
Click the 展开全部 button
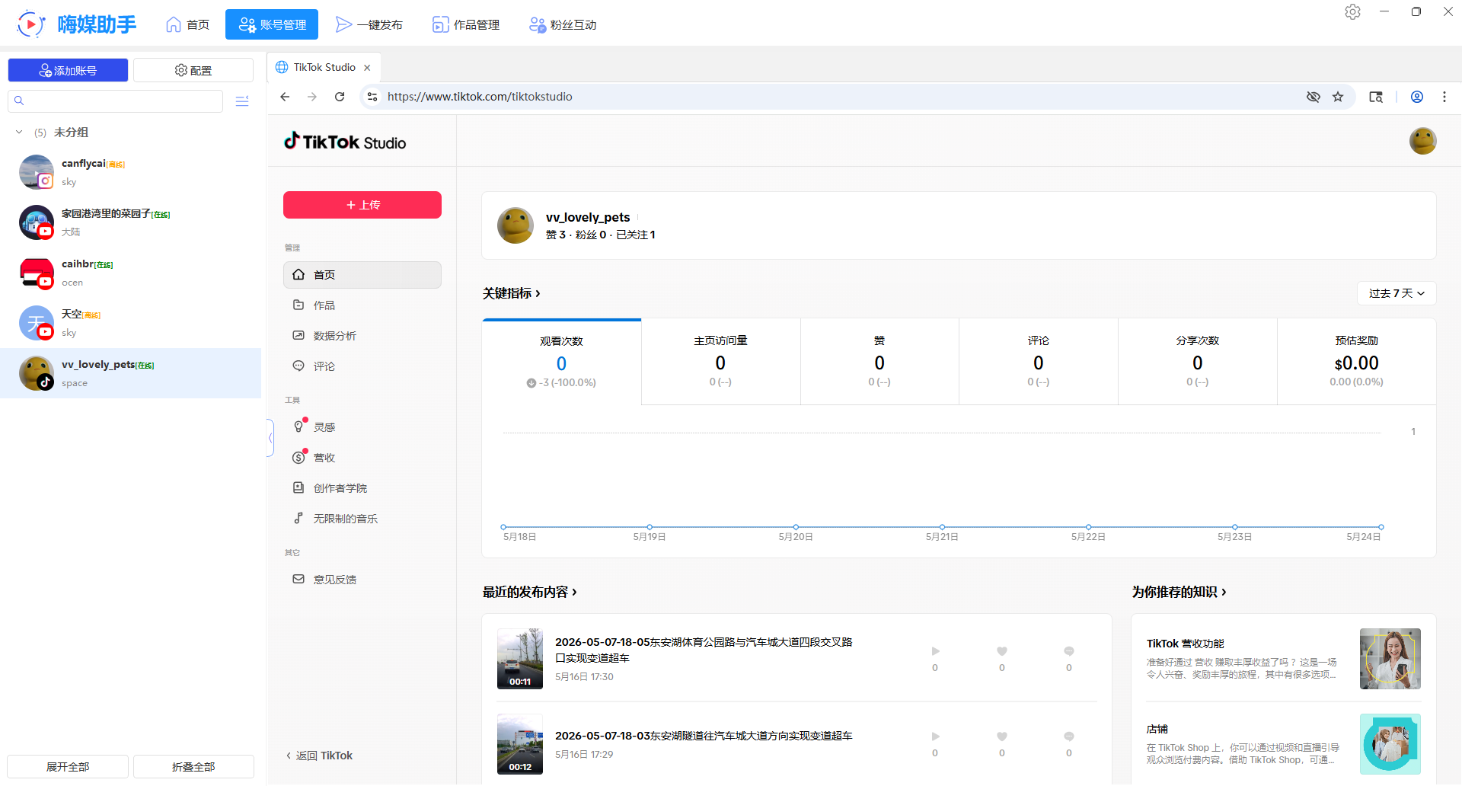[68, 766]
